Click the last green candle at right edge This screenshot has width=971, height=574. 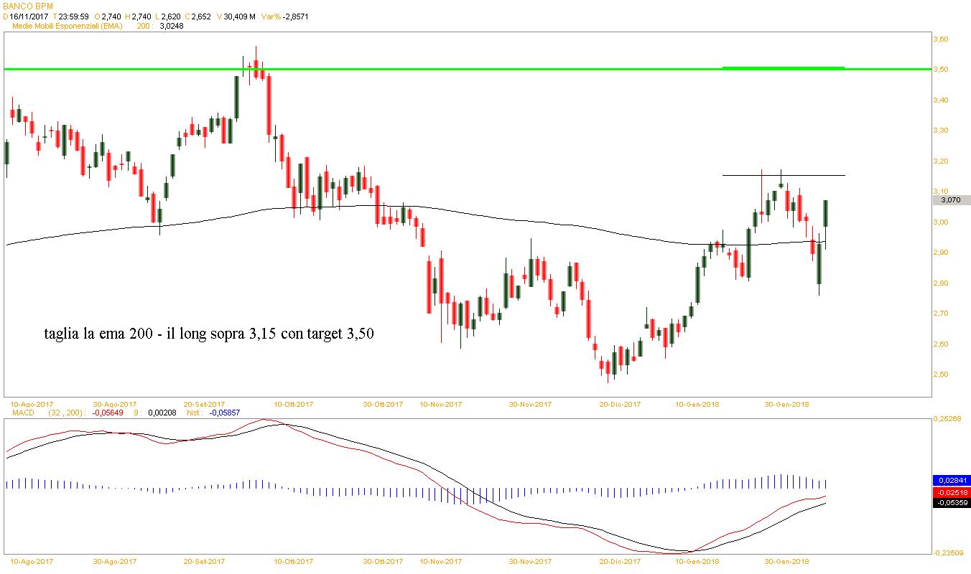[x=826, y=213]
